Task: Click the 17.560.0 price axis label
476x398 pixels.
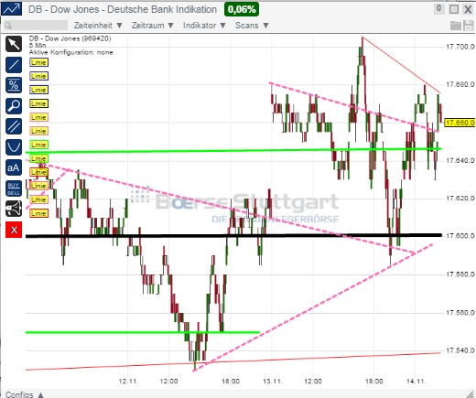Action: [460, 313]
